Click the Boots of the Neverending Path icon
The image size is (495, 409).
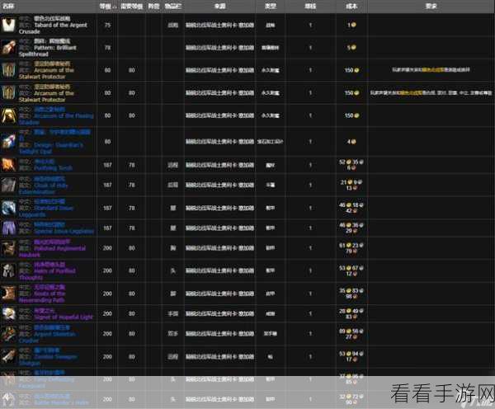tap(8, 294)
